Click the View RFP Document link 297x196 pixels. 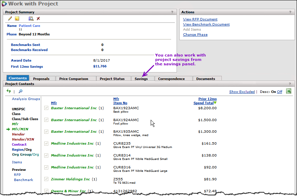[200, 19]
